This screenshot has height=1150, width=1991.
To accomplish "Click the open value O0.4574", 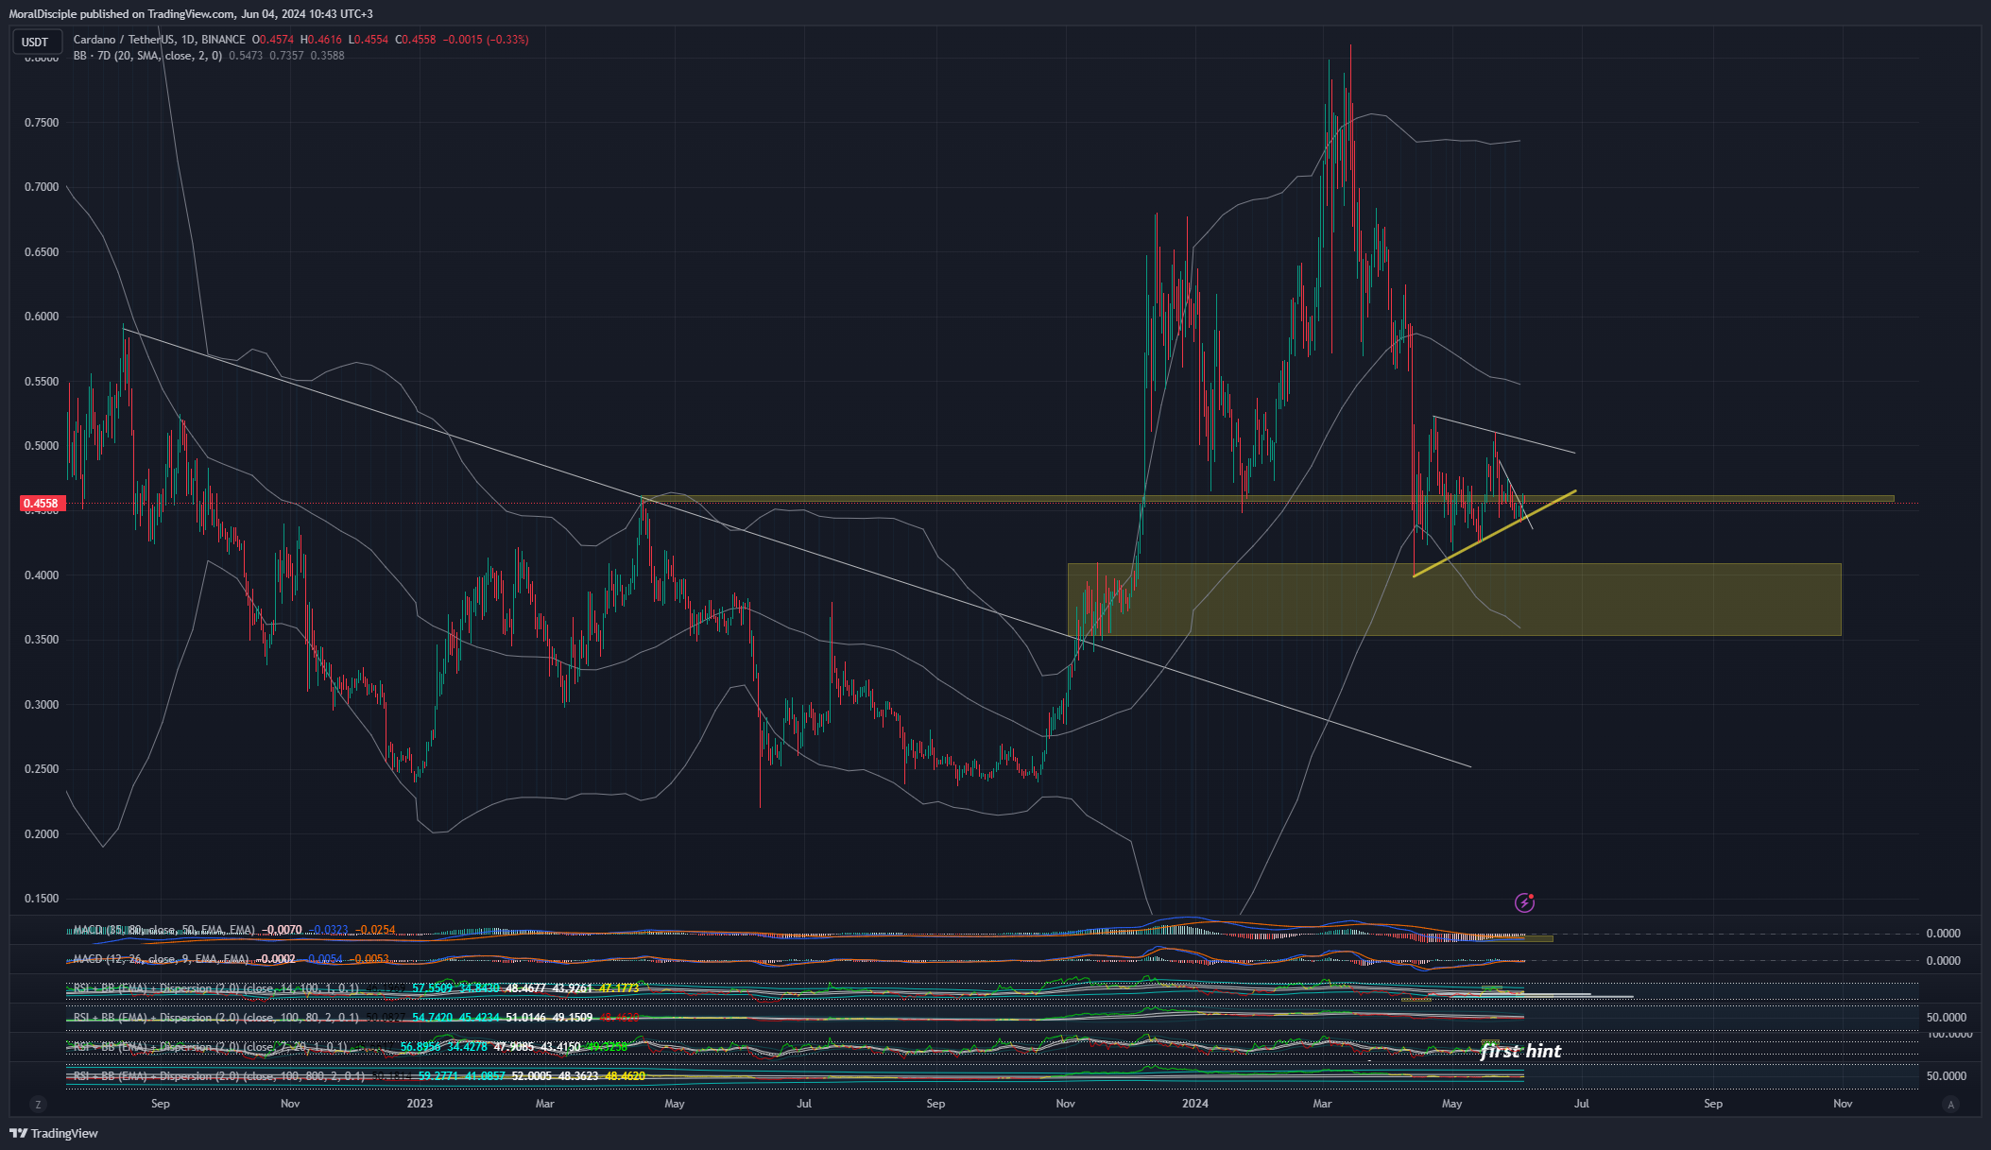I will [273, 40].
